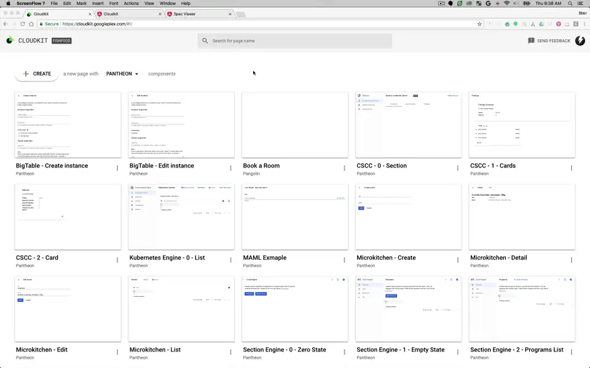Image resolution: width=590 pixels, height=368 pixels.
Task: Open the Mark menu
Action: [x=81, y=4]
